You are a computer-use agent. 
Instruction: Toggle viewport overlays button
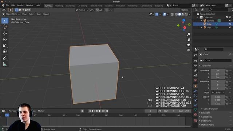[164, 14]
